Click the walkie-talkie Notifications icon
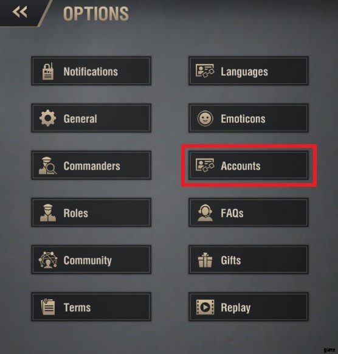Viewport: 338px width, 354px height. (x=48, y=71)
